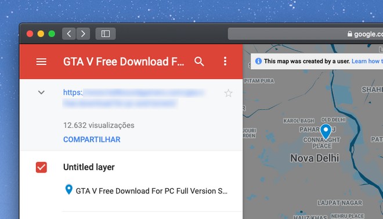Star this map with the star icon
This screenshot has width=383, height=219.
point(229,93)
